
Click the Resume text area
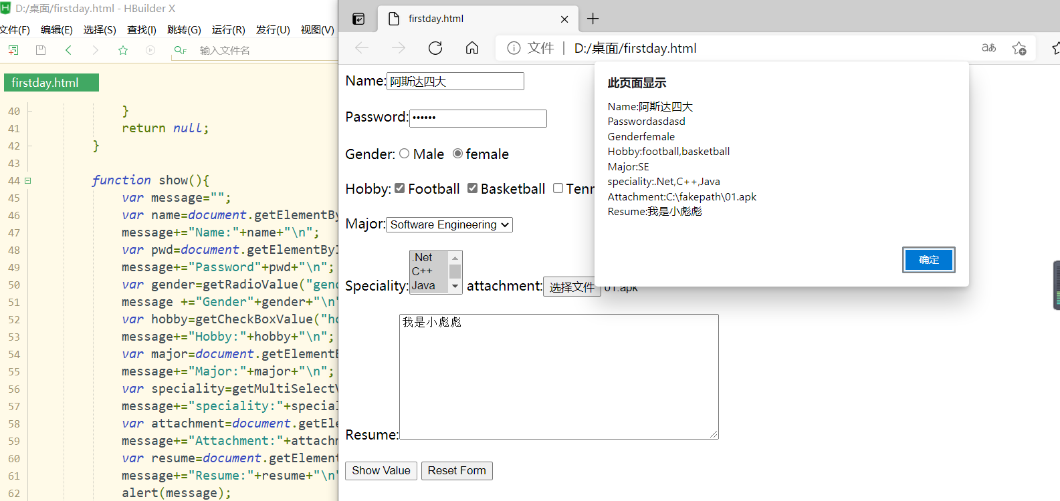[x=559, y=377]
